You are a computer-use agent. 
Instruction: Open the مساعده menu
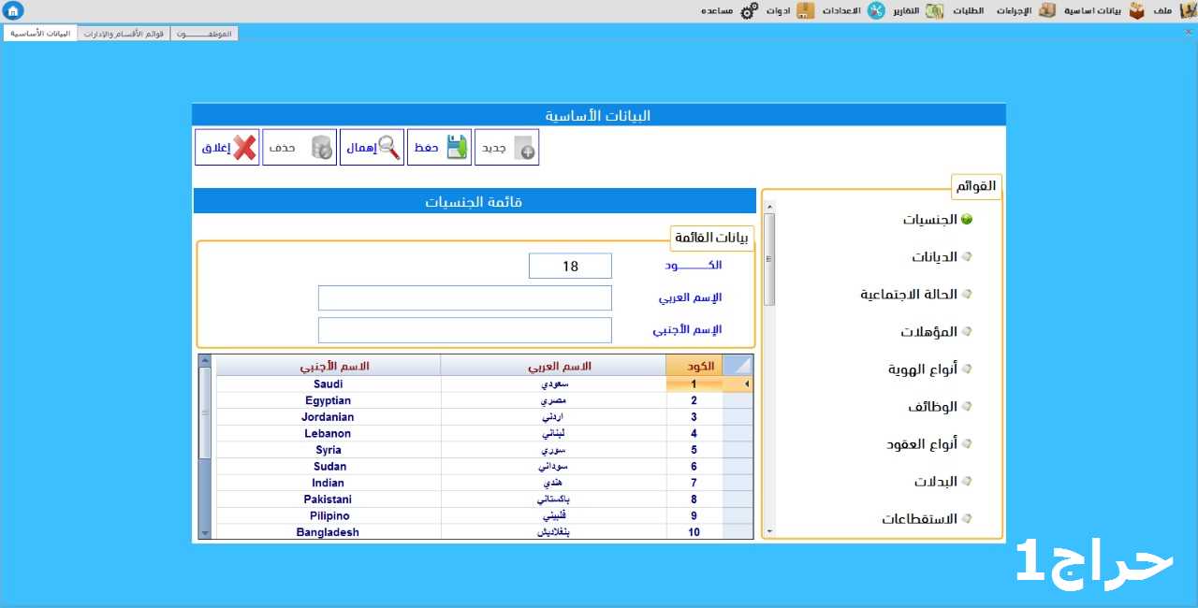pos(717,10)
